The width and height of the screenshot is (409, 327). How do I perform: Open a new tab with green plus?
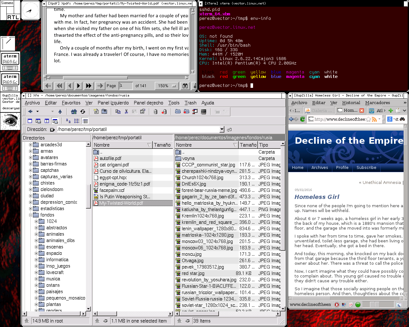coord(390,110)
